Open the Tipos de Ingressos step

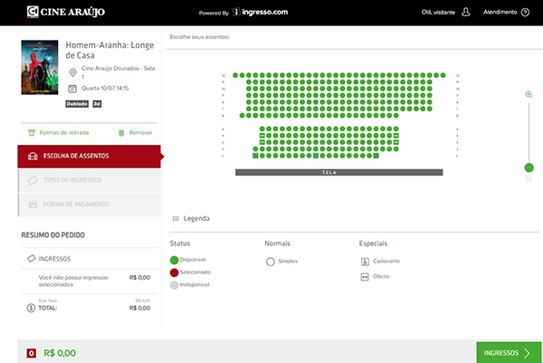click(89, 180)
